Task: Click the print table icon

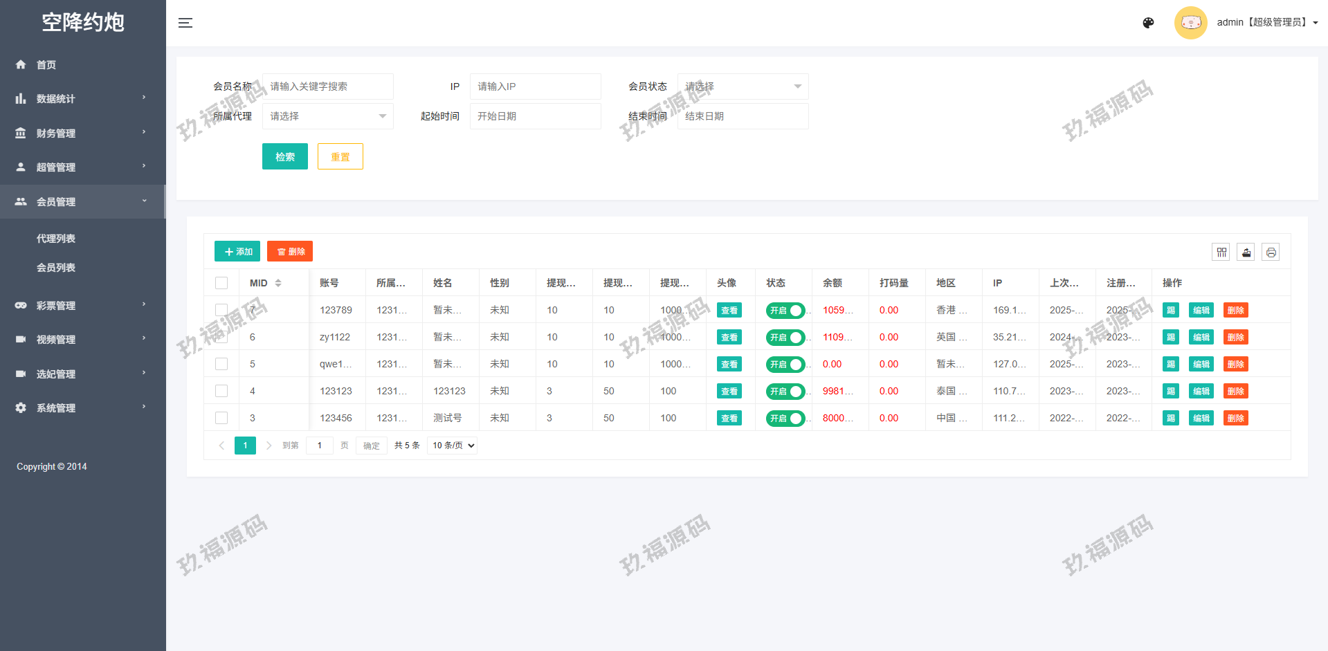Action: click(1271, 253)
